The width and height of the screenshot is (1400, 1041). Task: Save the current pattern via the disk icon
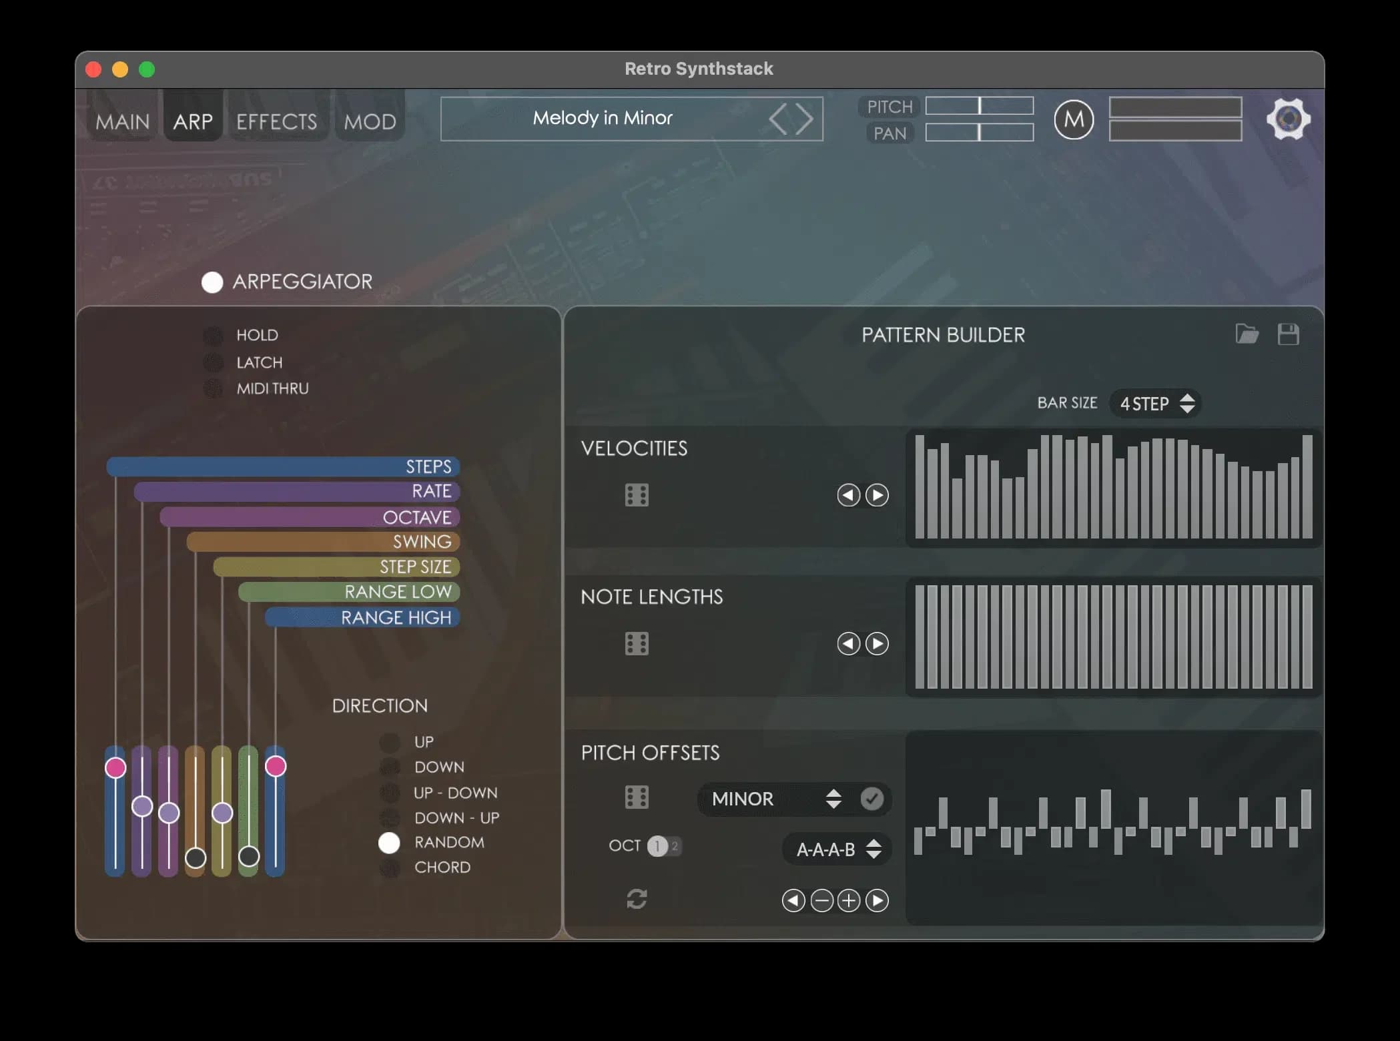(x=1289, y=335)
